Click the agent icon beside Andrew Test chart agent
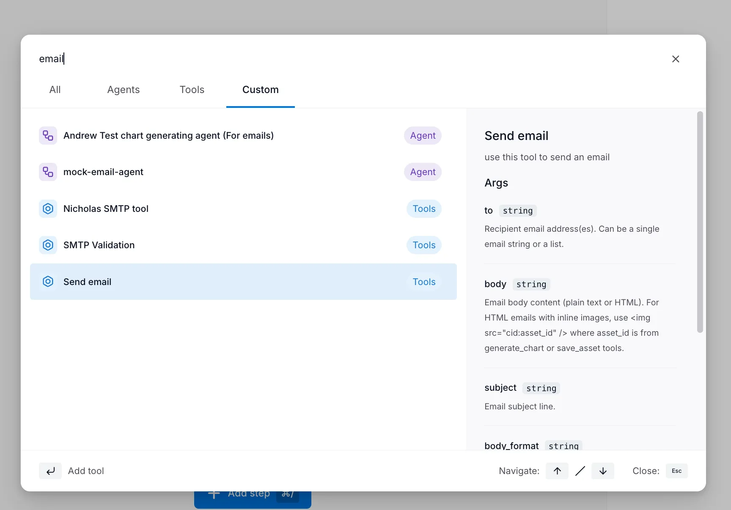Viewport: 731px width, 510px height. [48, 135]
